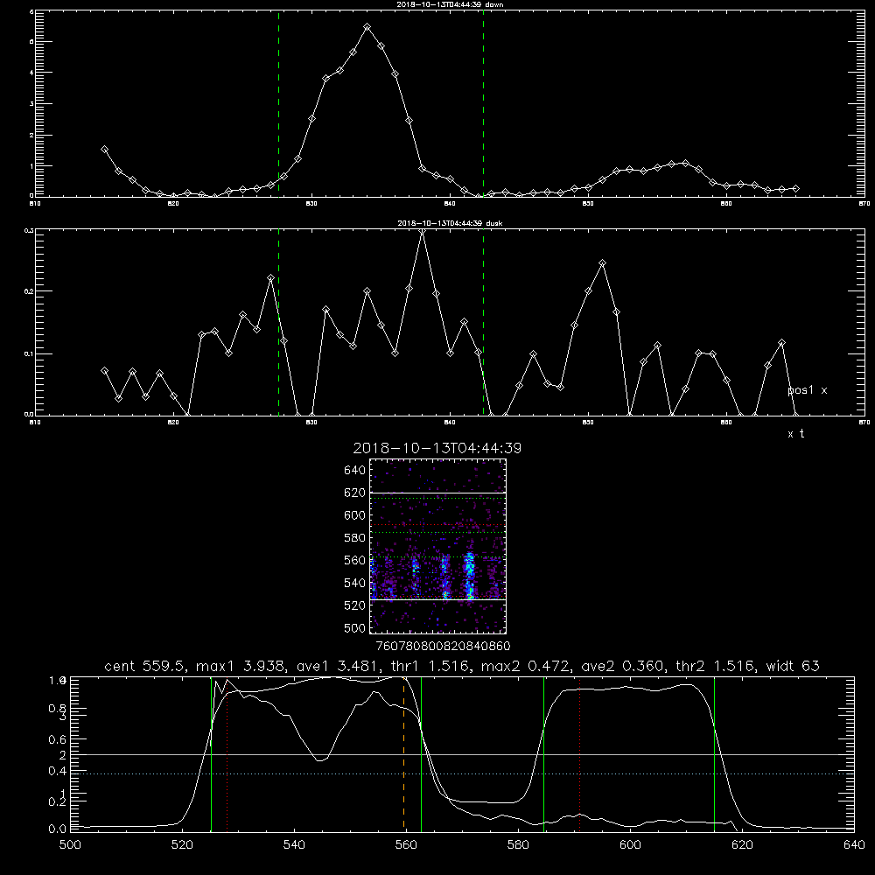This screenshot has width=875, height=875.
Task: Click the orange dashed center line in the bottom plot
Action: [403, 754]
